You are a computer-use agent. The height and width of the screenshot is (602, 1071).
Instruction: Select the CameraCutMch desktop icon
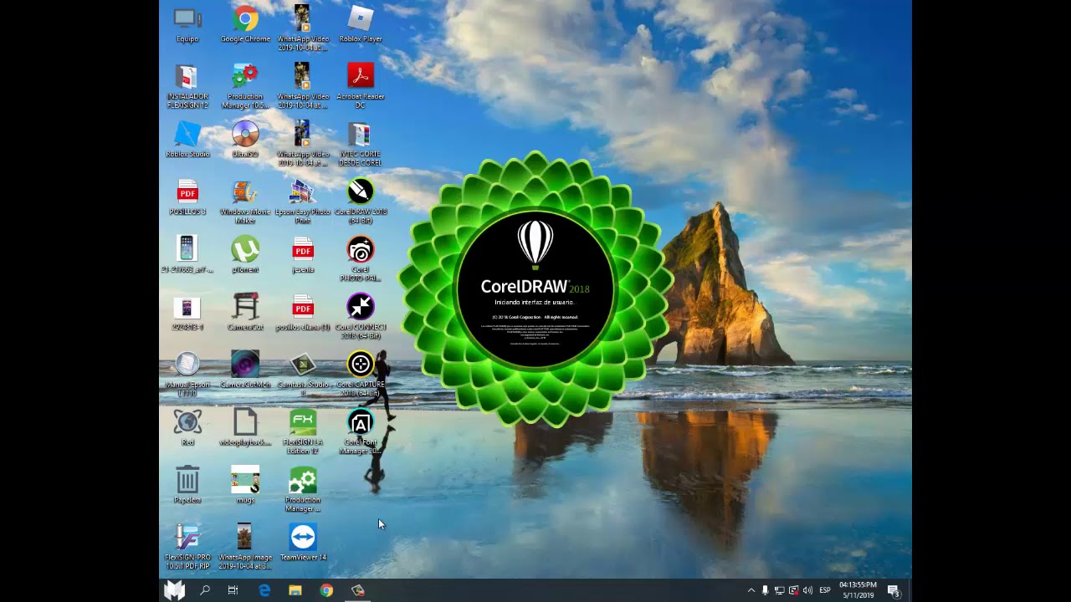(x=245, y=370)
